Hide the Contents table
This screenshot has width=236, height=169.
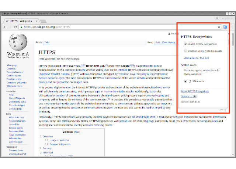click(x=77, y=132)
